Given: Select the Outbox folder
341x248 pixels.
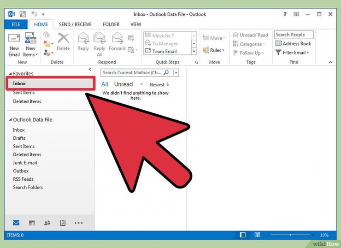Looking at the screenshot, I should (x=21, y=171).
